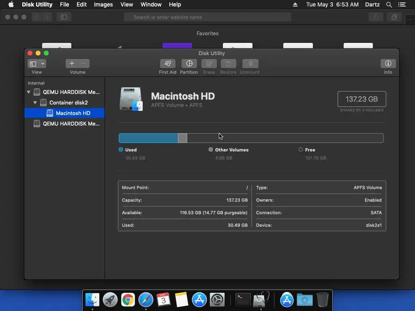Click the SATA connection value
Screen dimensions: 415x311
tap(376, 213)
